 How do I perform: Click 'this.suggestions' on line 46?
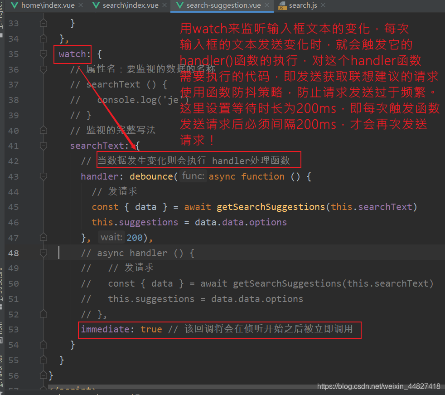click(x=135, y=222)
